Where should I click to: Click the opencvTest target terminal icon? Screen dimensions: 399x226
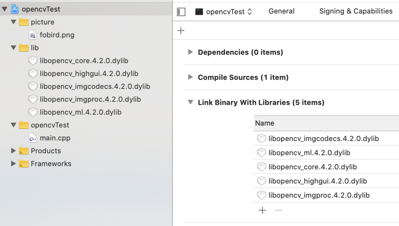pos(199,12)
